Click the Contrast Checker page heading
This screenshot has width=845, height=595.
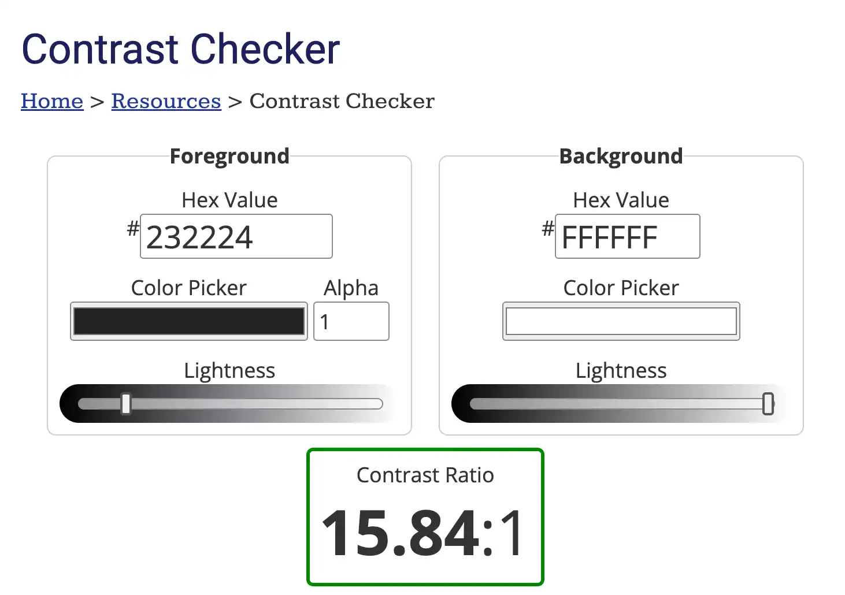pos(180,49)
